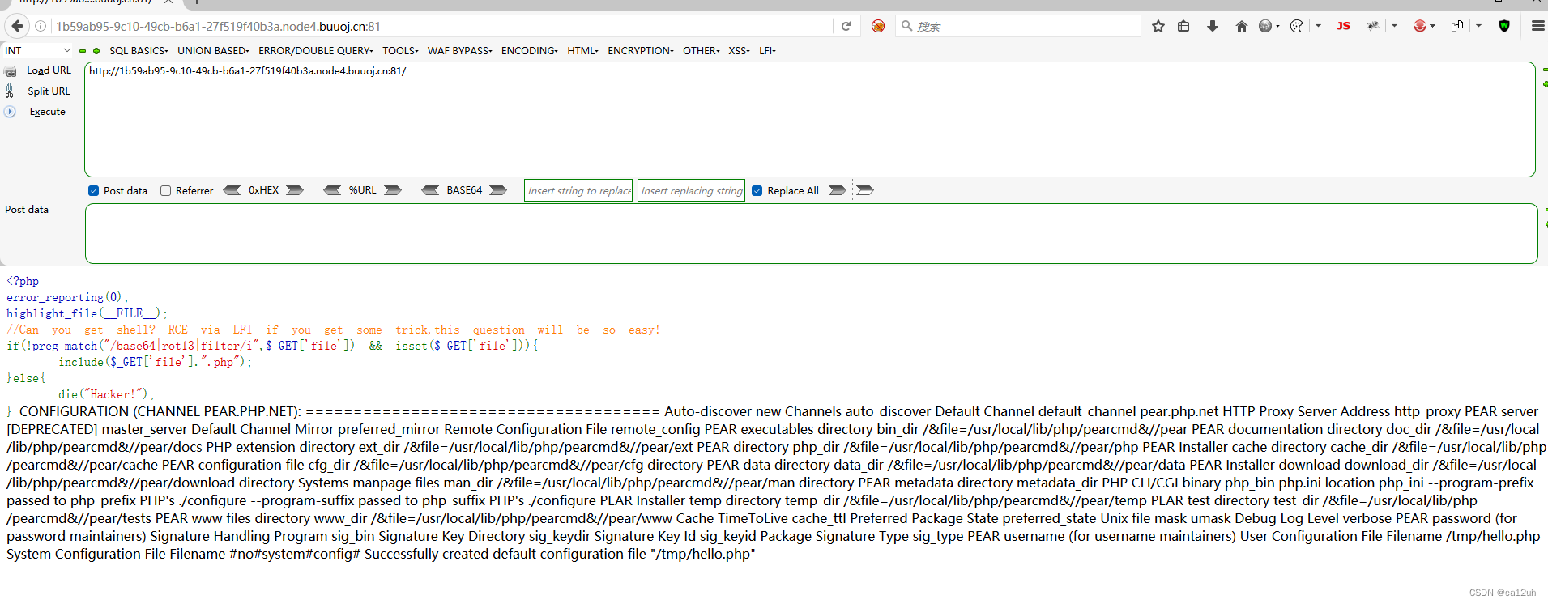
Task: Click the browser address bar URL
Action: (x=442, y=26)
